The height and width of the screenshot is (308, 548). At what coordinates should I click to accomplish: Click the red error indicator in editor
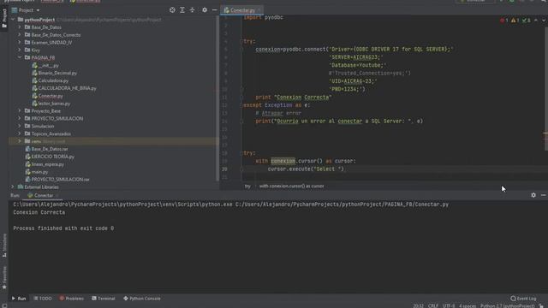(504, 21)
